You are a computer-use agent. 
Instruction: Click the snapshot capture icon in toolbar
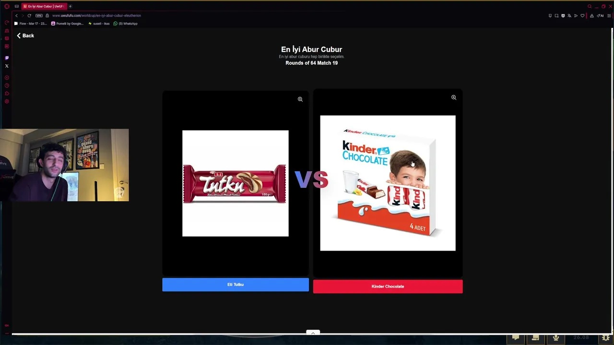[x=556, y=16]
